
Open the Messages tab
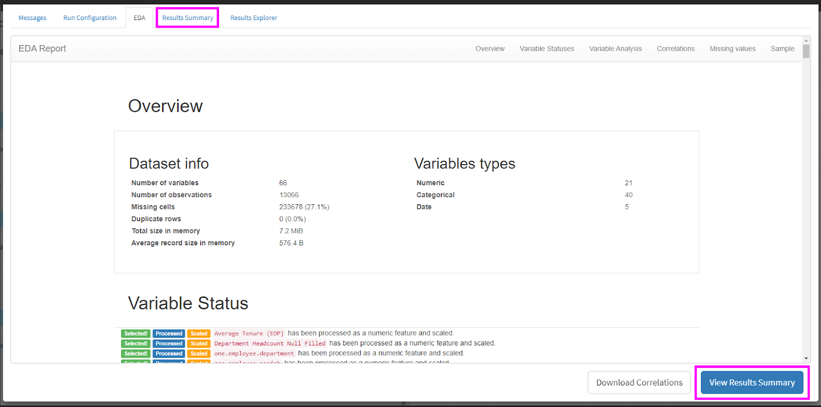[x=32, y=18]
